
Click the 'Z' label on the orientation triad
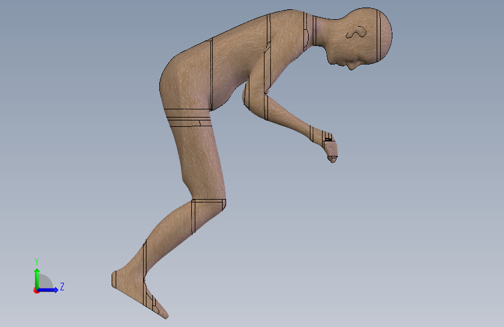click(62, 286)
